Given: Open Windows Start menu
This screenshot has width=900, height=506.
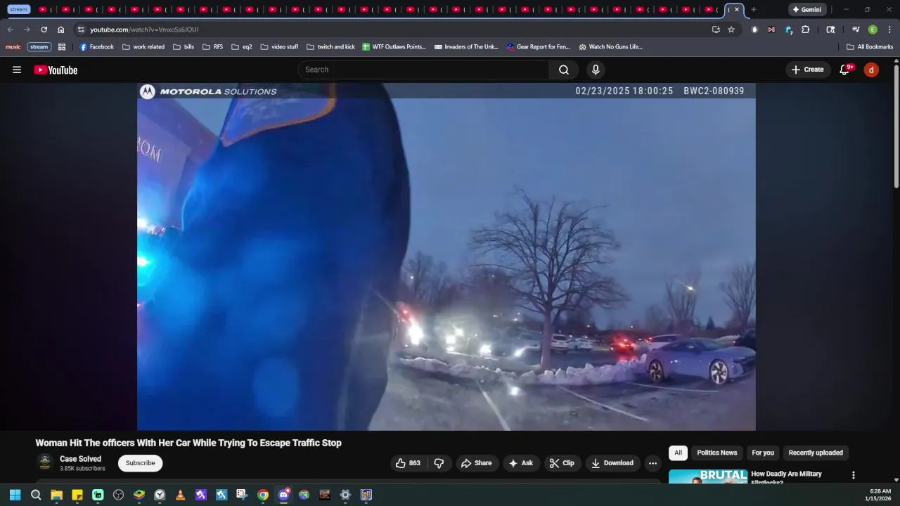Looking at the screenshot, I should click(x=15, y=495).
